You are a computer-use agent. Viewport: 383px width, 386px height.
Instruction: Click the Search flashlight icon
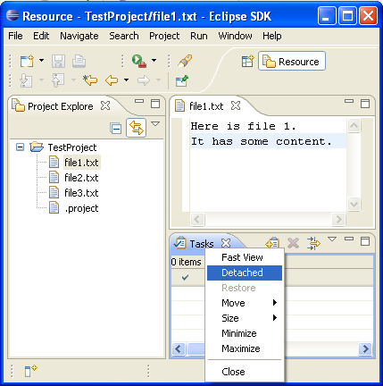185,61
